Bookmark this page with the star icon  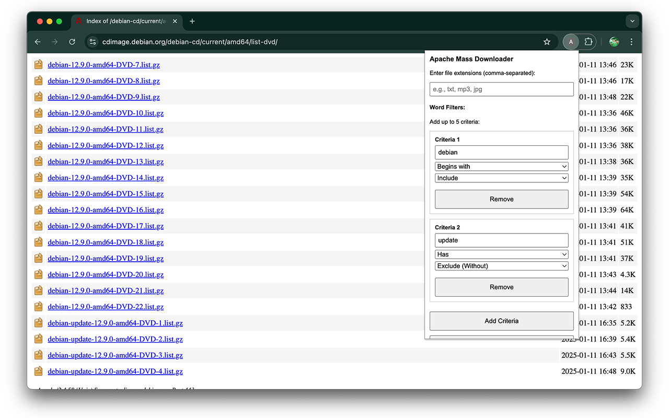(x=546, y=42)
